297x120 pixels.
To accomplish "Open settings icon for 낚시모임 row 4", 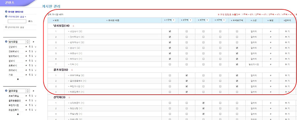I will [271, 48].
